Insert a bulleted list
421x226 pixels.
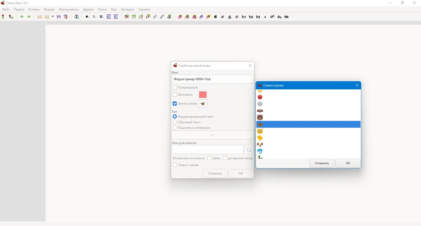coord(87,17)
